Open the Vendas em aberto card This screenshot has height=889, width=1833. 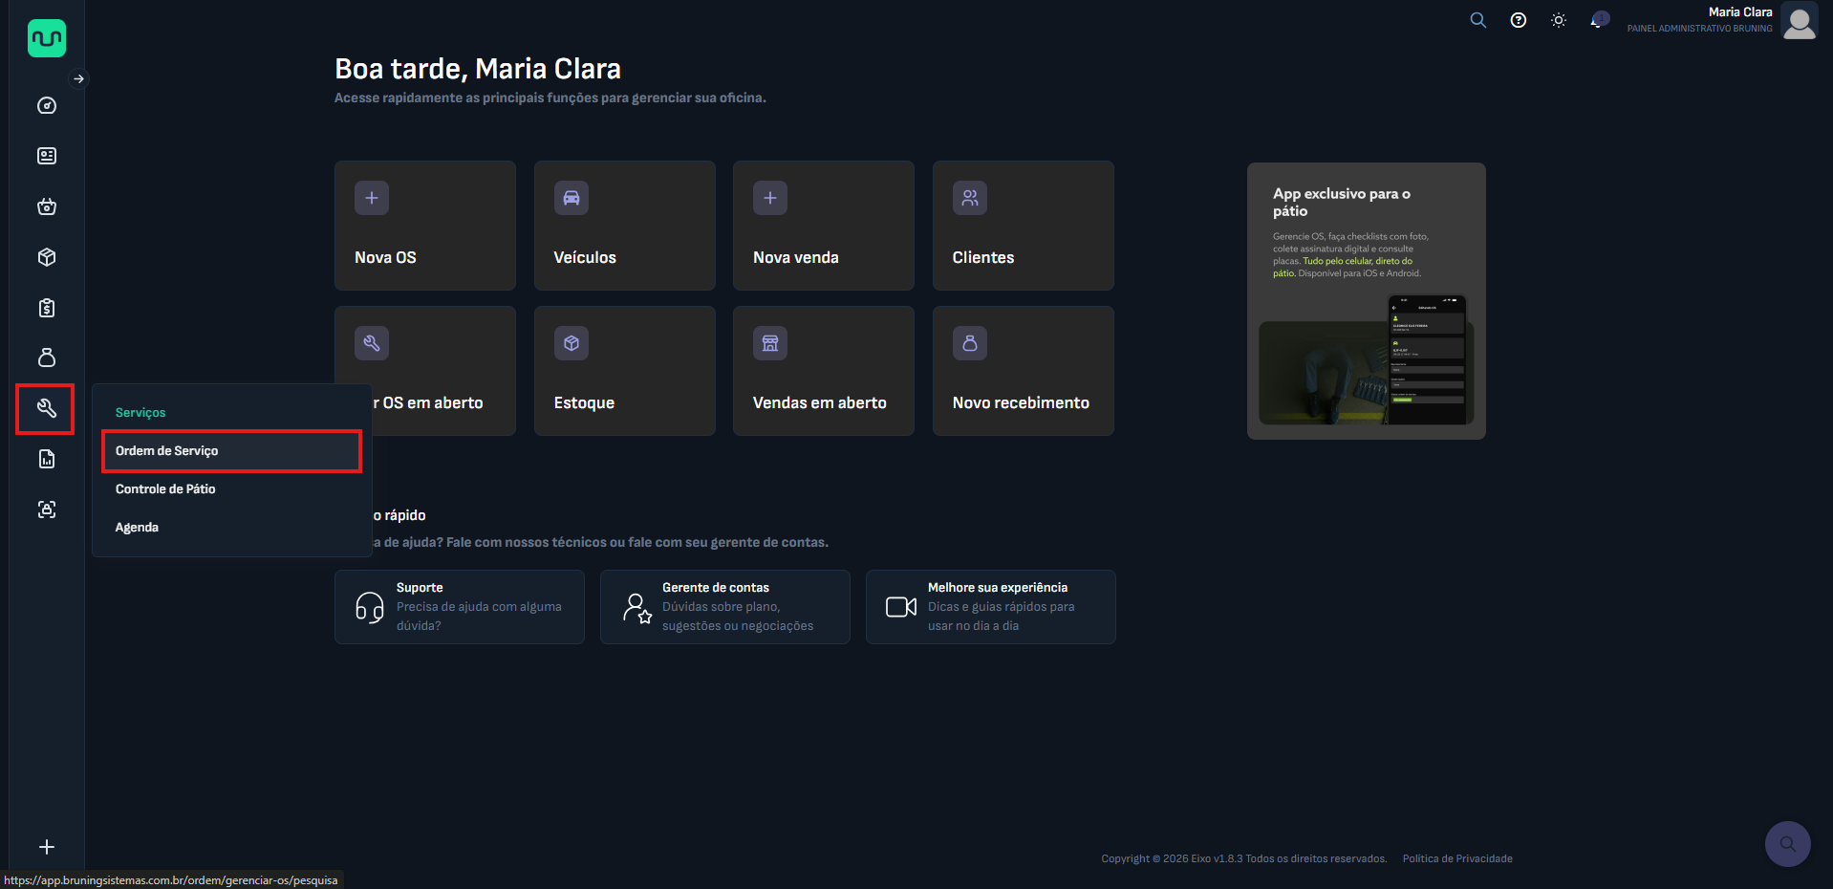point(824,371)
